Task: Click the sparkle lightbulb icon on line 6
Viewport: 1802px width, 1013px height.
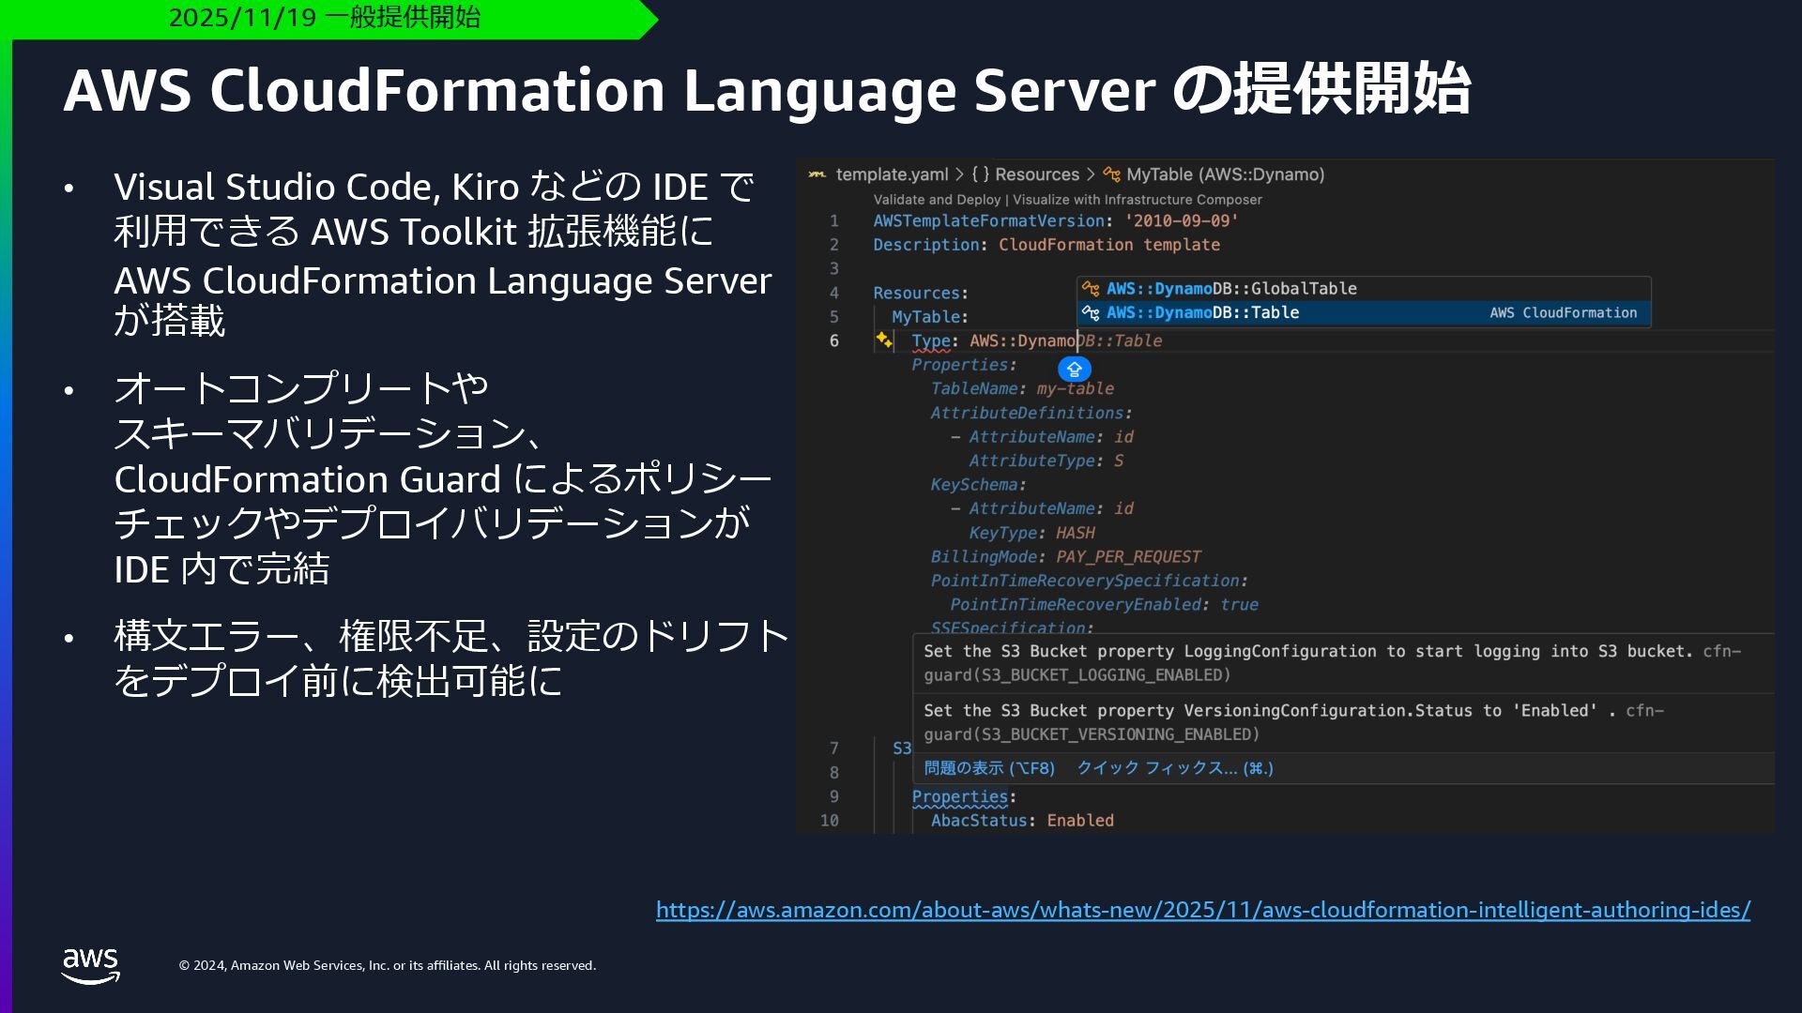Action: 884,340
